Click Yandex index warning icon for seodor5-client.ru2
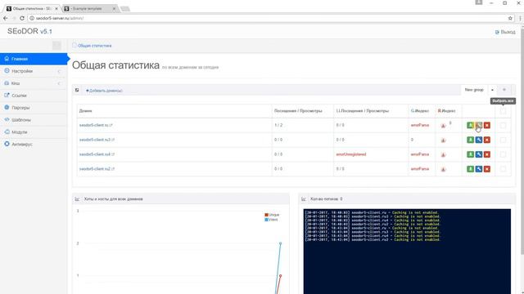 click(x=443, y=169)
